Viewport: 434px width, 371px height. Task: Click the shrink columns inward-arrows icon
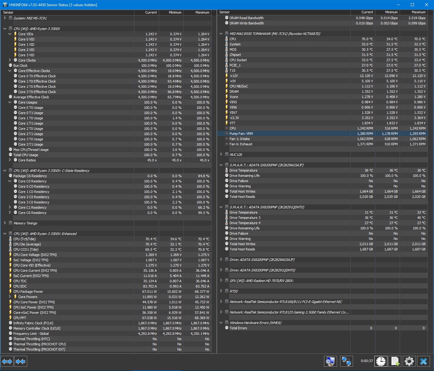(x=20, y=361)
